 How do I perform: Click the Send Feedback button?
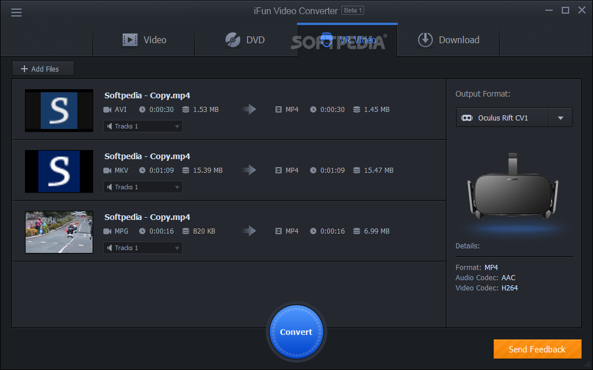(537, 349)
